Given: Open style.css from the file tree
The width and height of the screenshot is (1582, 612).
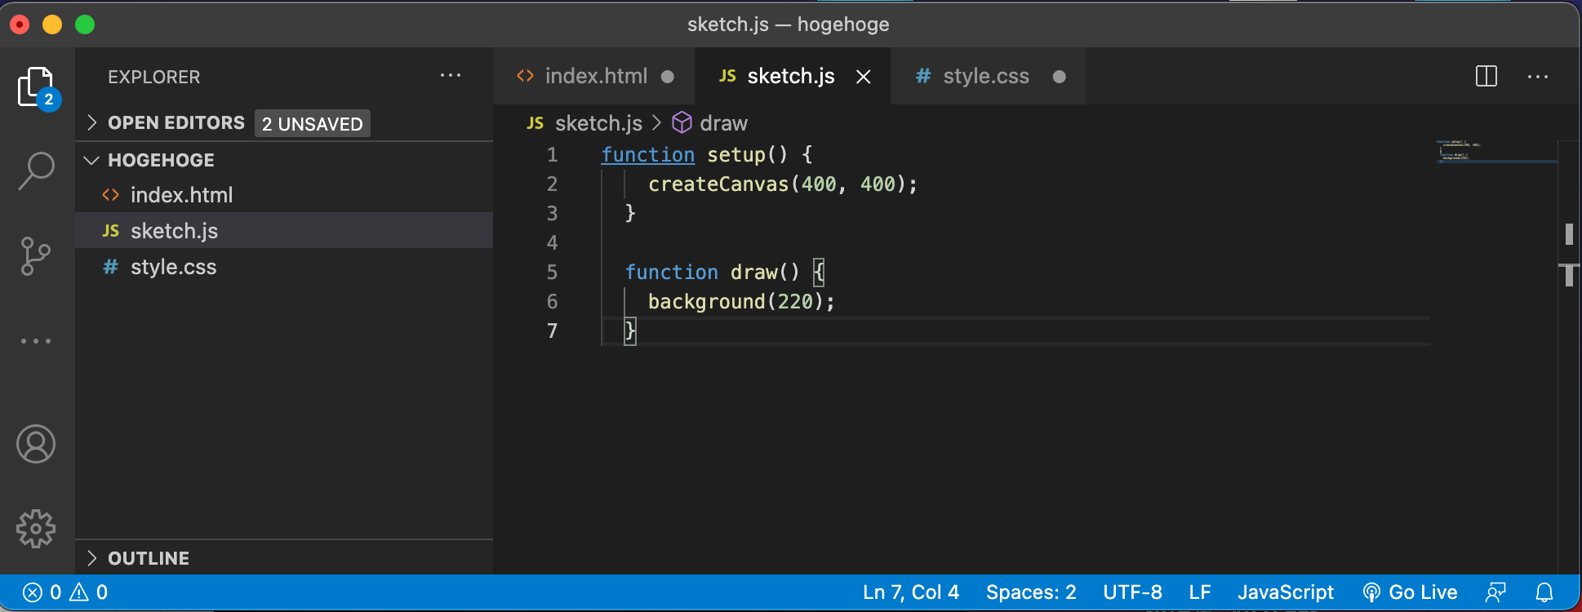Looking at the screenshot, I should 173,267.
